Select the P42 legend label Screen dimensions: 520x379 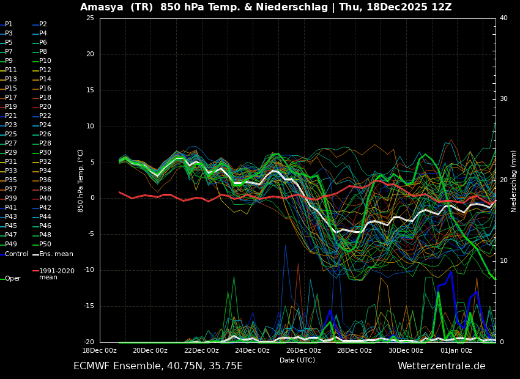click(45, 207)
